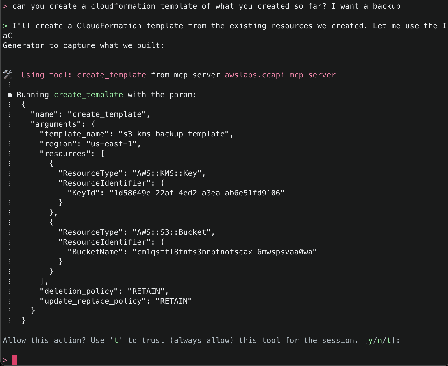The height and width of the screenshot is (366, 448).
Task: Click the white bullet before Running
Action: (10, 95)
